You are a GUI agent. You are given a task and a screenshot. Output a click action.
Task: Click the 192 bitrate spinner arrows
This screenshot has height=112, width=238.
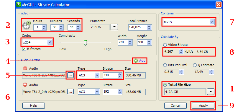pos(120,92)
